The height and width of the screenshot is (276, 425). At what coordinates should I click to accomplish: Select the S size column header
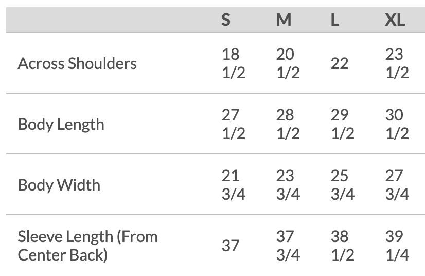pos(226,20)
